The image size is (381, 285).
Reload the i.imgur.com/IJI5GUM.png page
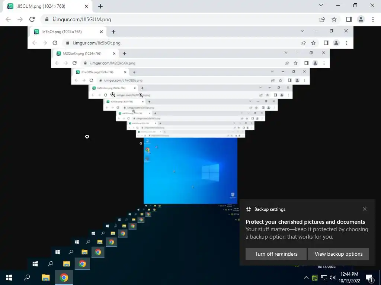(32, 19)
